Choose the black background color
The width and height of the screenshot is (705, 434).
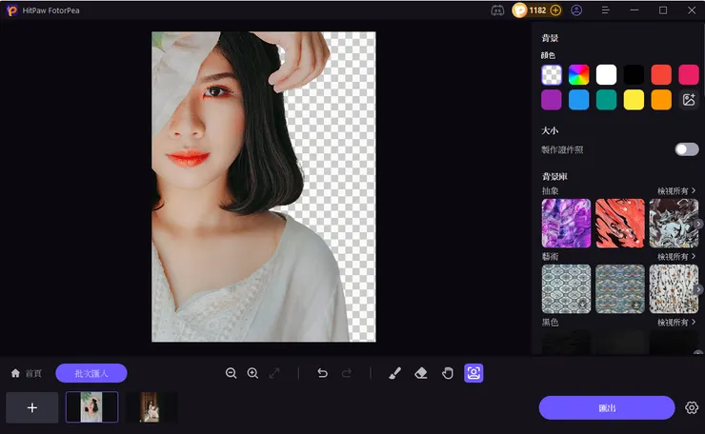point(634,74)
